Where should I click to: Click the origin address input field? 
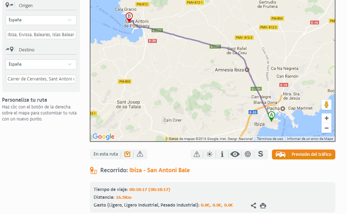(x=41, y=35)
